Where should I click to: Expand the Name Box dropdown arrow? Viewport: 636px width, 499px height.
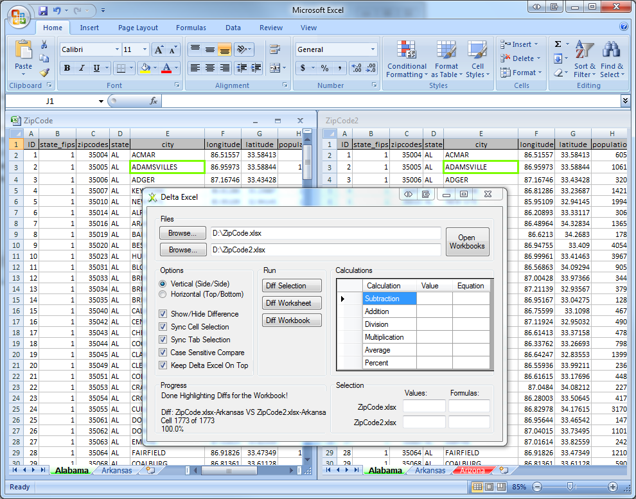pyautogui.click(x=101, y=101)
